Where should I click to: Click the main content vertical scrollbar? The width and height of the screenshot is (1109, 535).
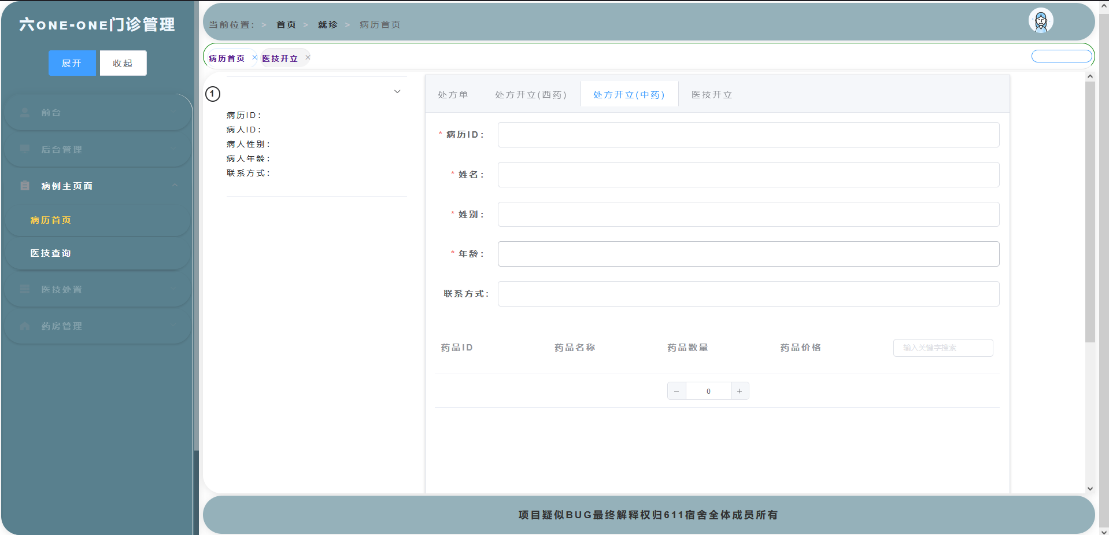pyautogui.click(x=1090, y=212)
